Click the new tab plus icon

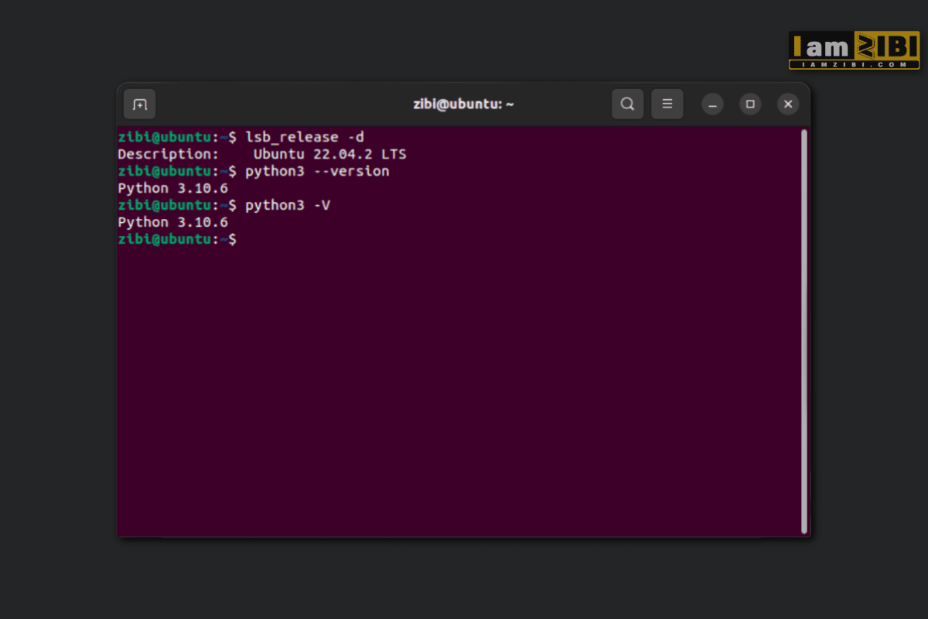point(139,104)
